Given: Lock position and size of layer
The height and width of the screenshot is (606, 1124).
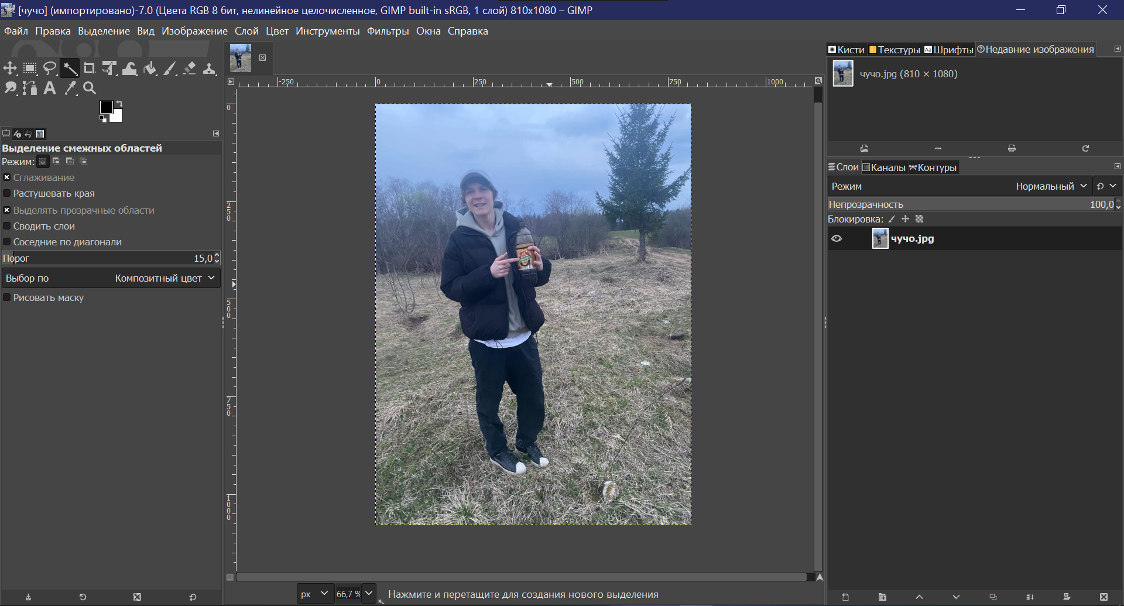Looking at the screenshot, I should click(x=905, y=219).
